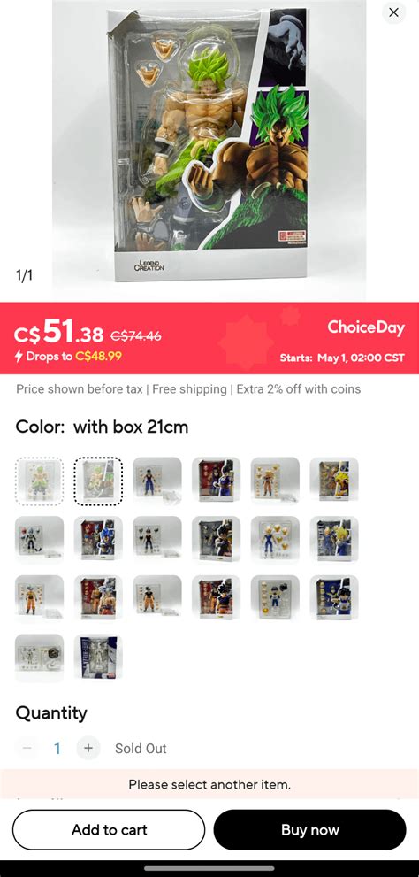
Task: Pick the third option in the first row
Action: [x=157, y=480]
